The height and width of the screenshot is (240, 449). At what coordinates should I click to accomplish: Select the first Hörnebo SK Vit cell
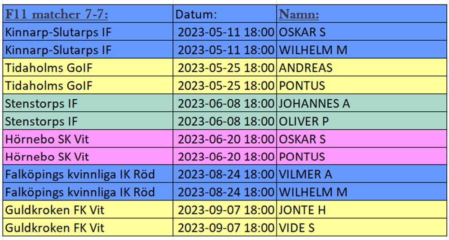tap(88, 139)
